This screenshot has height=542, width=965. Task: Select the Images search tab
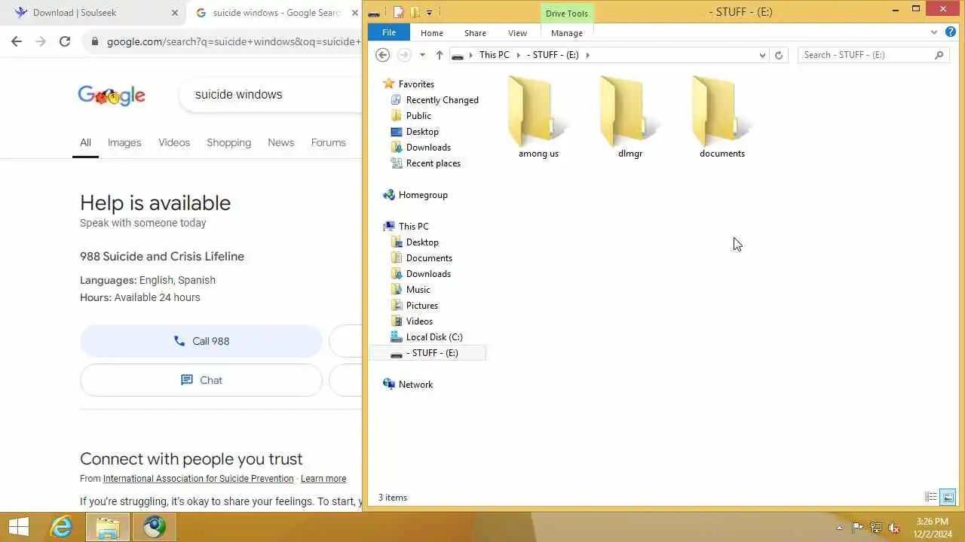pos(124,142)
